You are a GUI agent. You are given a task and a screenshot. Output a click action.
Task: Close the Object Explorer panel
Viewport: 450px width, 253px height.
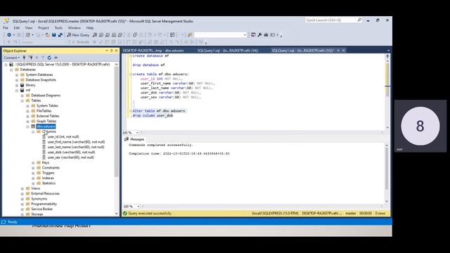[x=116, y=51]
